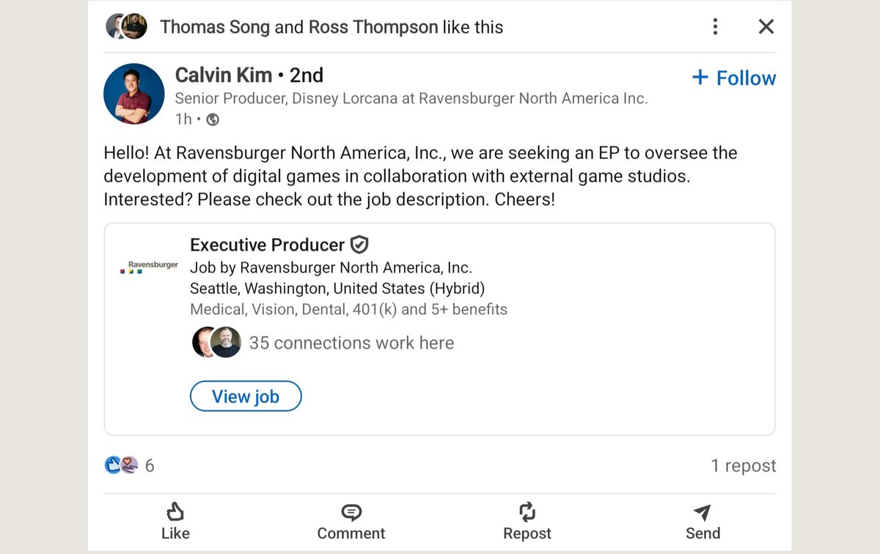Viewport: 880px width, 554px height.
Task: Click the liker avatars beside Thomas Song
Action: (x=127, y=26)
